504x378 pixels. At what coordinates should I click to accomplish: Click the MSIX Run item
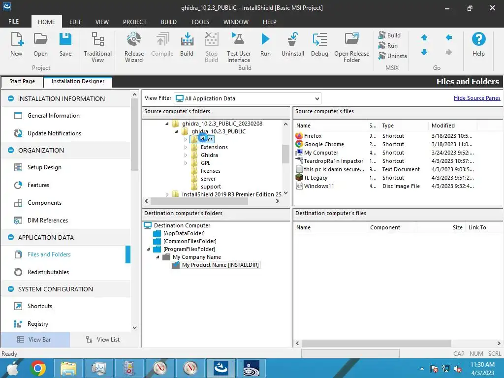(388, 45)
